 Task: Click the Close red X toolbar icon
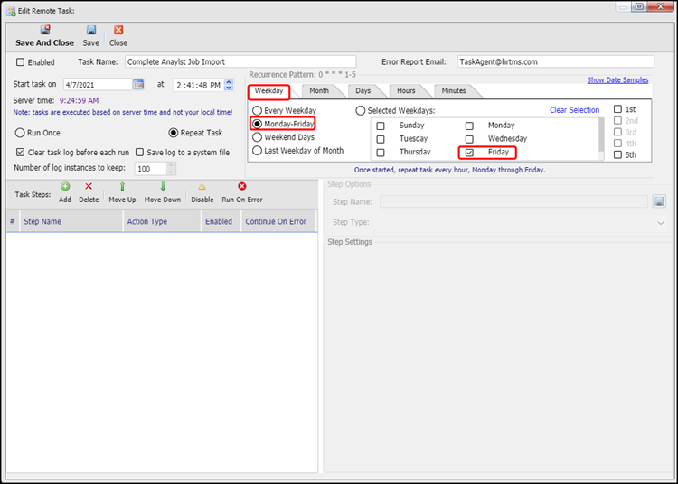(118, 30)
